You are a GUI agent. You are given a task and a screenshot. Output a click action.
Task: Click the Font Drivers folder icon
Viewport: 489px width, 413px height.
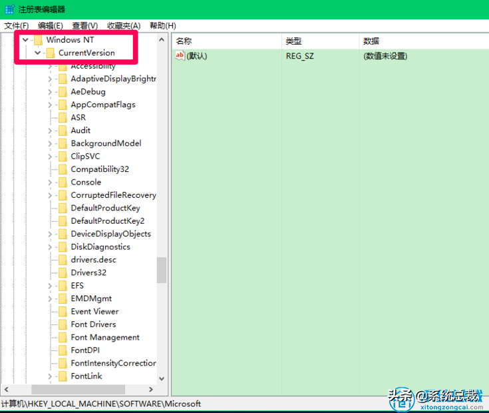click(x=63, y=324)
